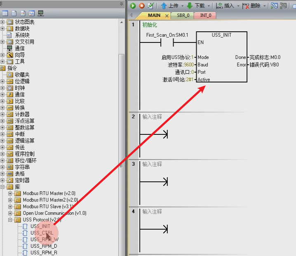Click the 删除 delete toolbar icon
This screenshot has height=256, width=296.
(x=246, y=6)
